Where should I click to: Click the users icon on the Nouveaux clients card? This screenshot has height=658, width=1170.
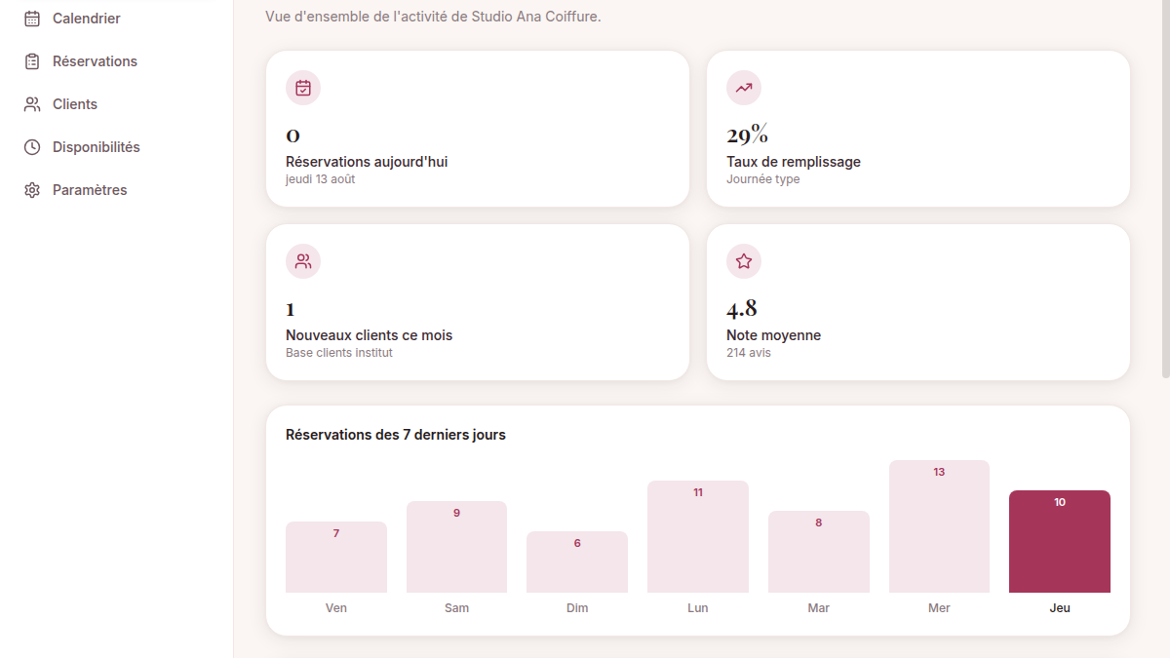303,261
